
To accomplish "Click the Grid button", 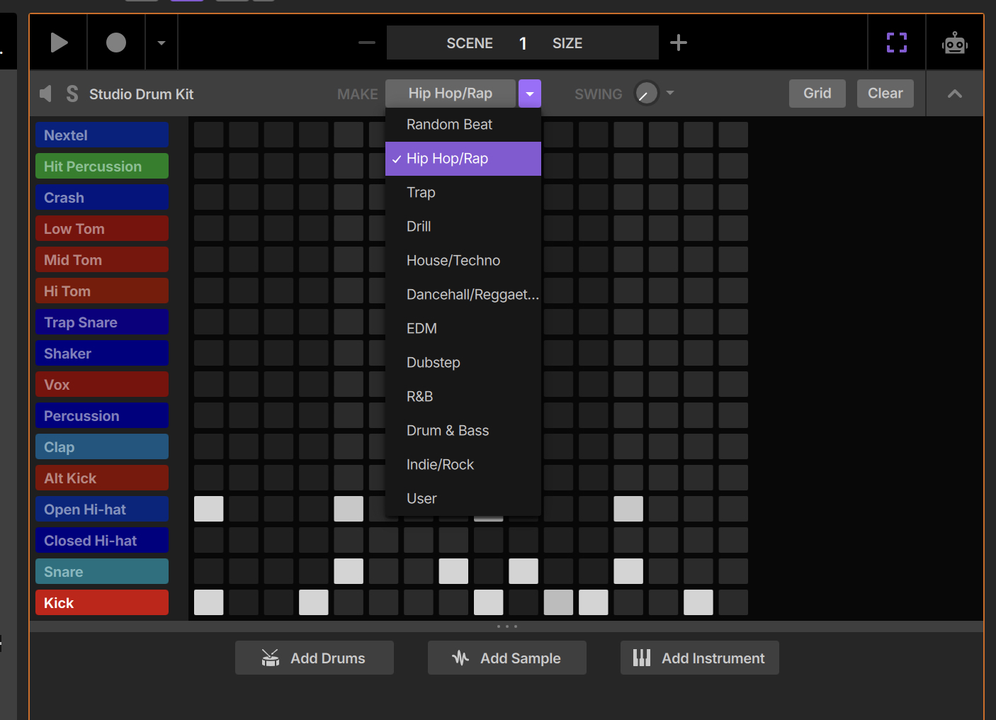I will click(x=817, y=94).
